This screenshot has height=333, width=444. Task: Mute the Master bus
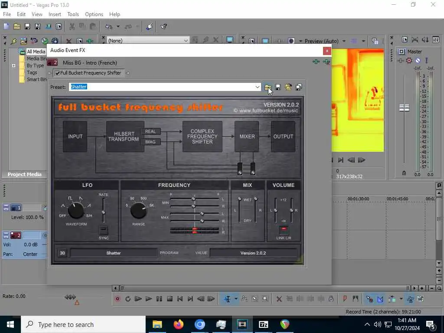[x=418, y=61]
